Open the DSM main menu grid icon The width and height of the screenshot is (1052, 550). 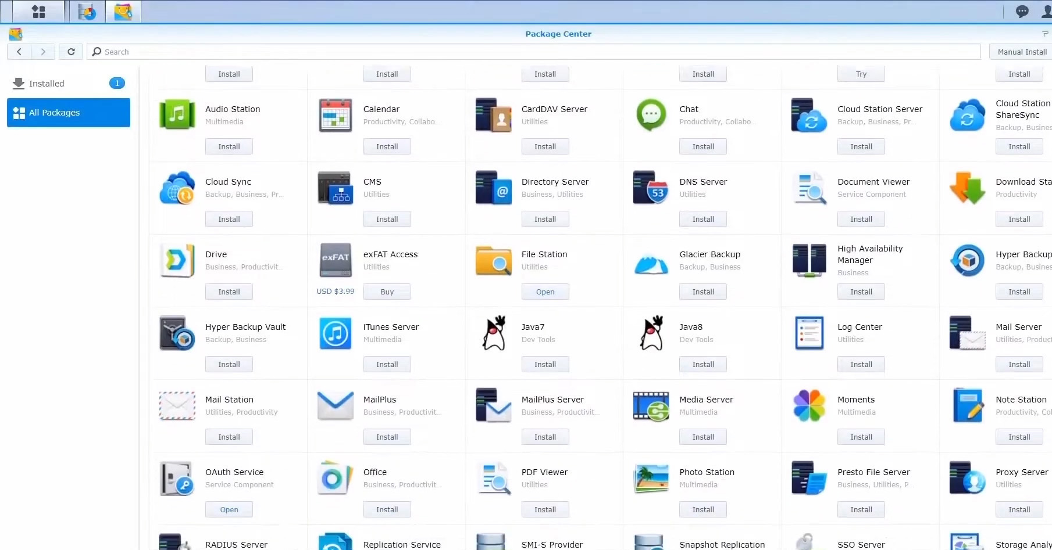click(38, 12)
